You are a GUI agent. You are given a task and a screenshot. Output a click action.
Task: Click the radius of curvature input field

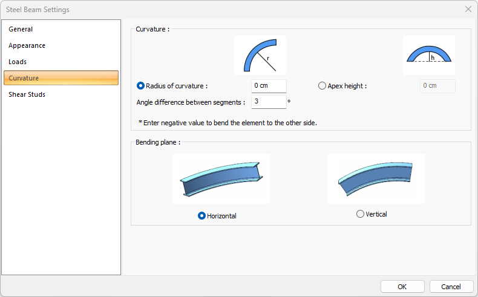pyautogui.click(x=268, y=86)
